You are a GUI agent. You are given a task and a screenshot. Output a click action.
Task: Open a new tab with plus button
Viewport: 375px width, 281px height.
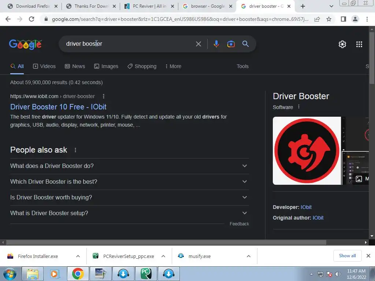303,6
